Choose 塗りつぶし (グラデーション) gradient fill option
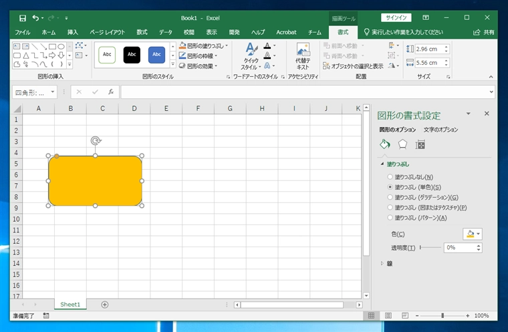The width and height of the screenshot is (508, 332). point(390,197)
